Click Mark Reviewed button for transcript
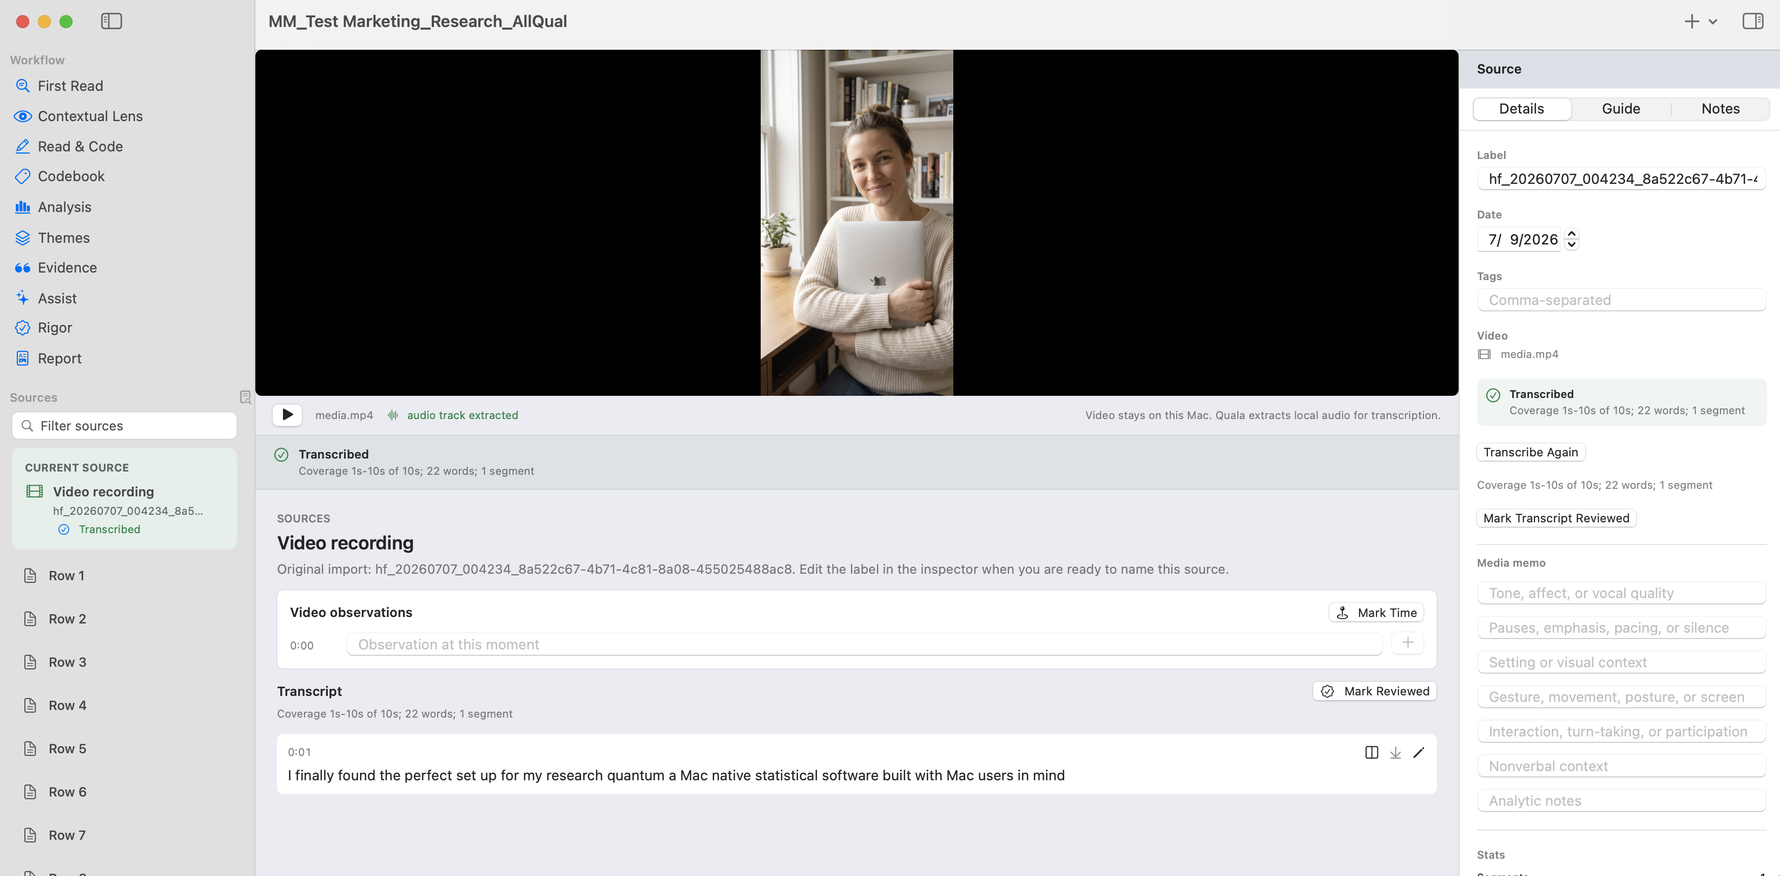The height and width of the screenshot is (876, 1780). pyautogui.click(x=1374, y=691)
